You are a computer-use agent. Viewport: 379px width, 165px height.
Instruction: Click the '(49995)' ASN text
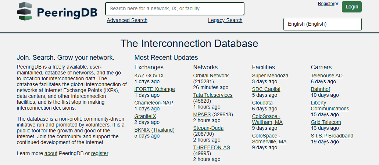pyautogui.click(x=202, y=153)
